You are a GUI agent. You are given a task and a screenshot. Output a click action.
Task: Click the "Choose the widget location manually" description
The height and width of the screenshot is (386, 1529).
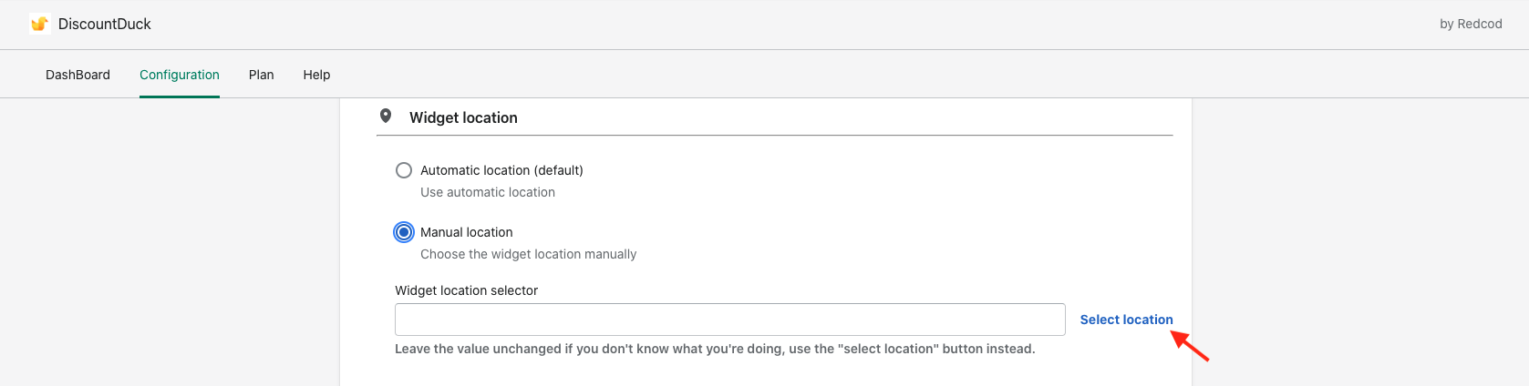(528, 254)
